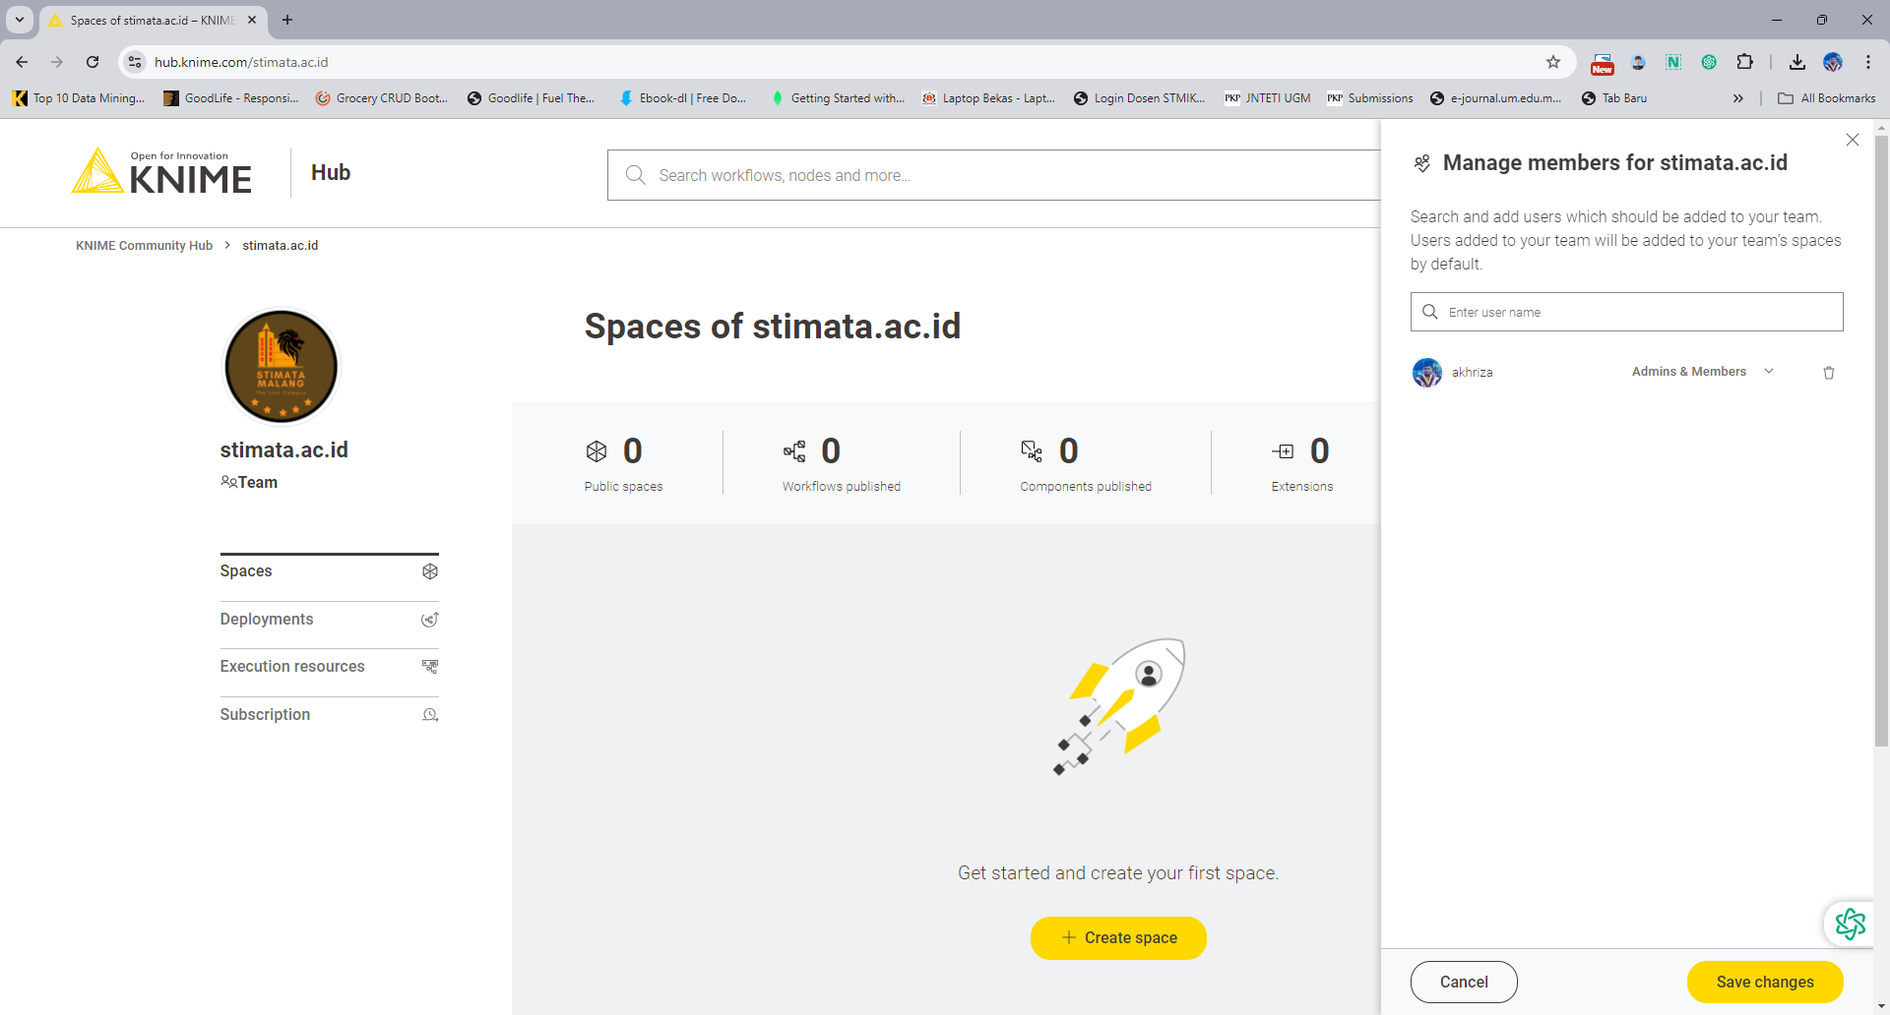This screenshot has height=1015, width=1890.
Task: Close the Spaces of stimata.ac.id tab
Action: [x=252, y=20]
